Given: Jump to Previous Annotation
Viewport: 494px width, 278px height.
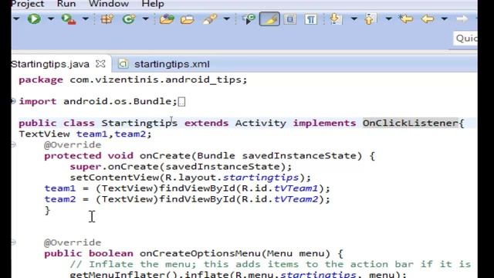Looking at the screenshot, I should (x=370, y=19).
